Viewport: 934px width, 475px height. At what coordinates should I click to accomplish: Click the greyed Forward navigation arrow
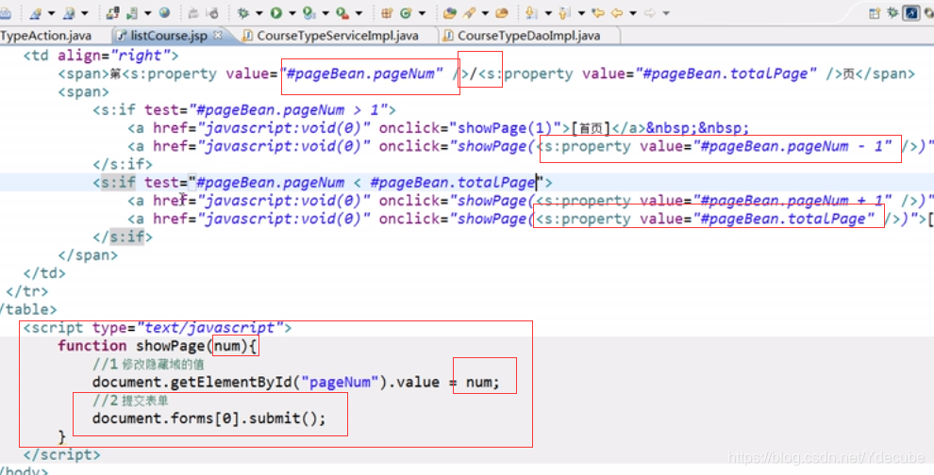(x=650, y=12)
